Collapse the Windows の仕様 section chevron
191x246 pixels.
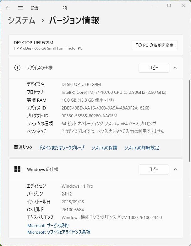point(175,169)
